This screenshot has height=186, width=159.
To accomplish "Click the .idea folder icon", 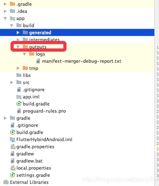I will tap(12, 11).
